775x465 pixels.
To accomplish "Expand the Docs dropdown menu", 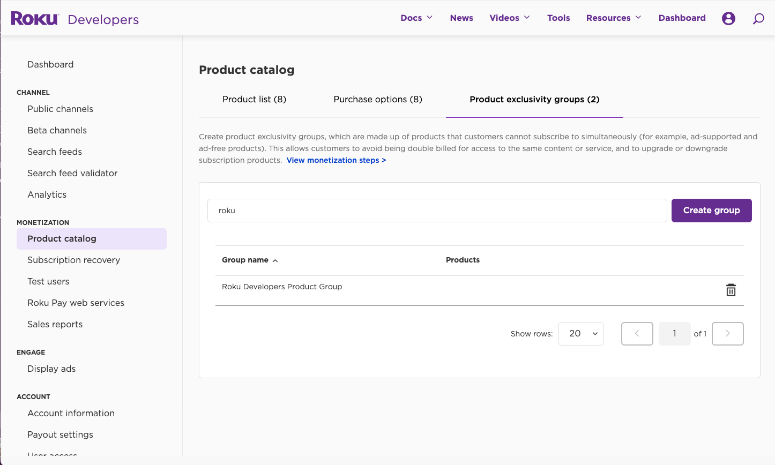I will pyautogui.click(x=416, y=18).
